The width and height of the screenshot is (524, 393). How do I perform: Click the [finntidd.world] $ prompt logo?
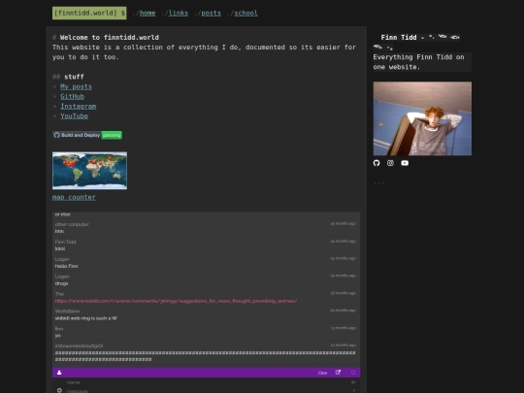pos(89,13)
